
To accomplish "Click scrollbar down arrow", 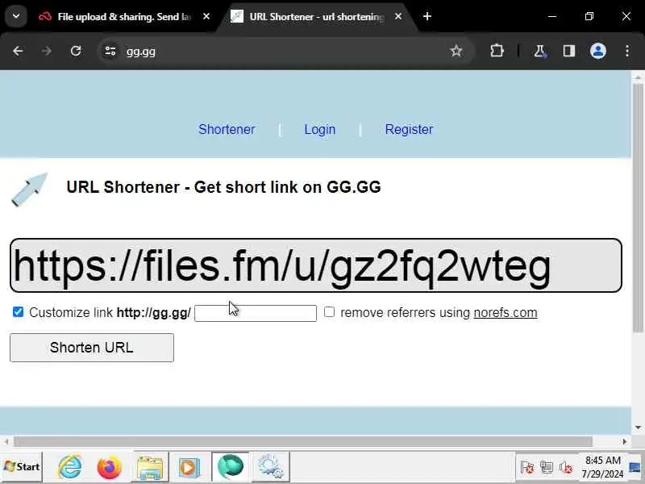I will [638, 428].
